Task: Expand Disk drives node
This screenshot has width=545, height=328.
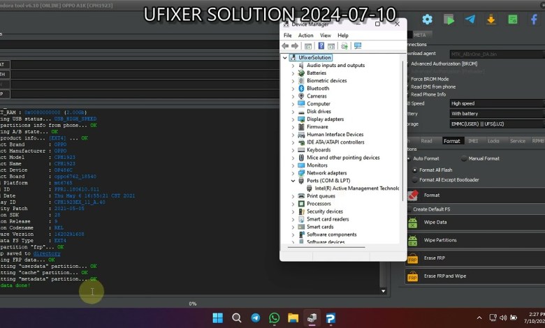Action: pos(293,112)
